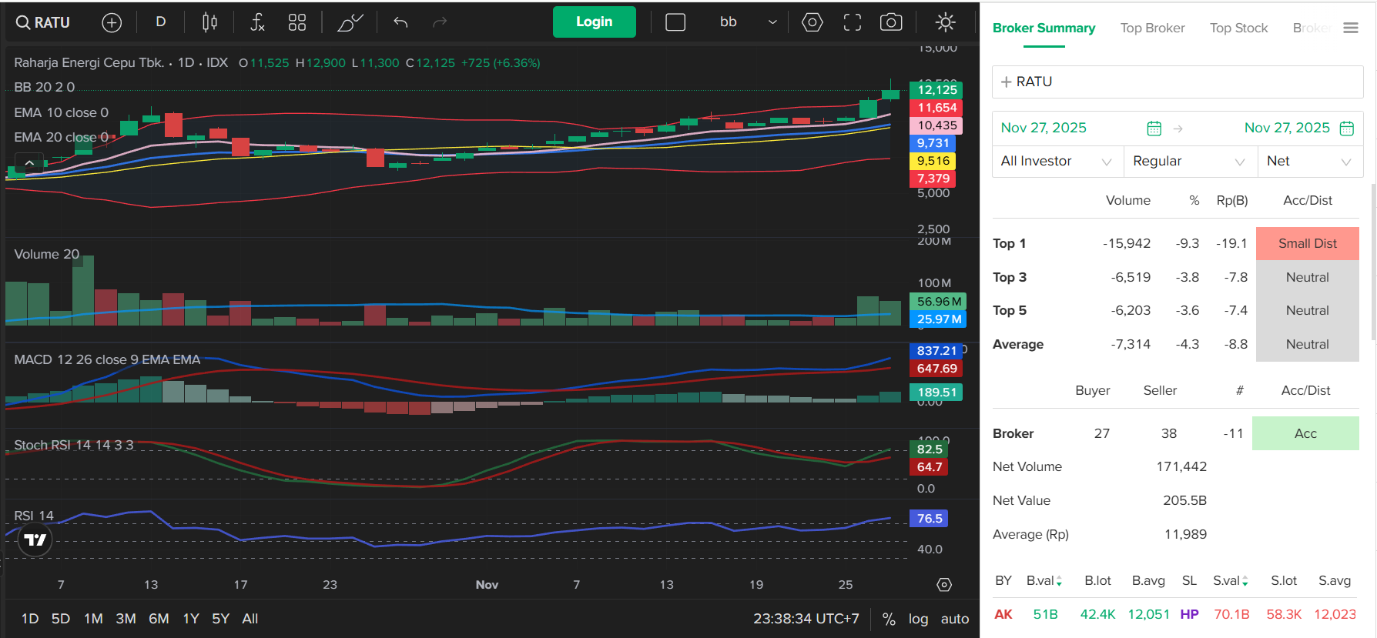This screenshot has height=638, width=1377.
Task: Switch to Top Stock tab
Action: pos(1238,28)
